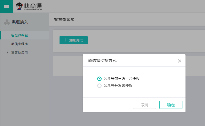Close the 请选择授权方式 dialog with X

pyautogui.click(x=180, y=61)
